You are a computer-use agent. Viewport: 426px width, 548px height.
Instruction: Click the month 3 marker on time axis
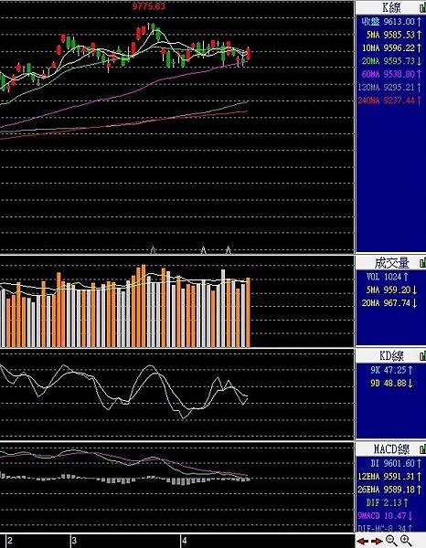pyautogui.click(x=74, y=541)
